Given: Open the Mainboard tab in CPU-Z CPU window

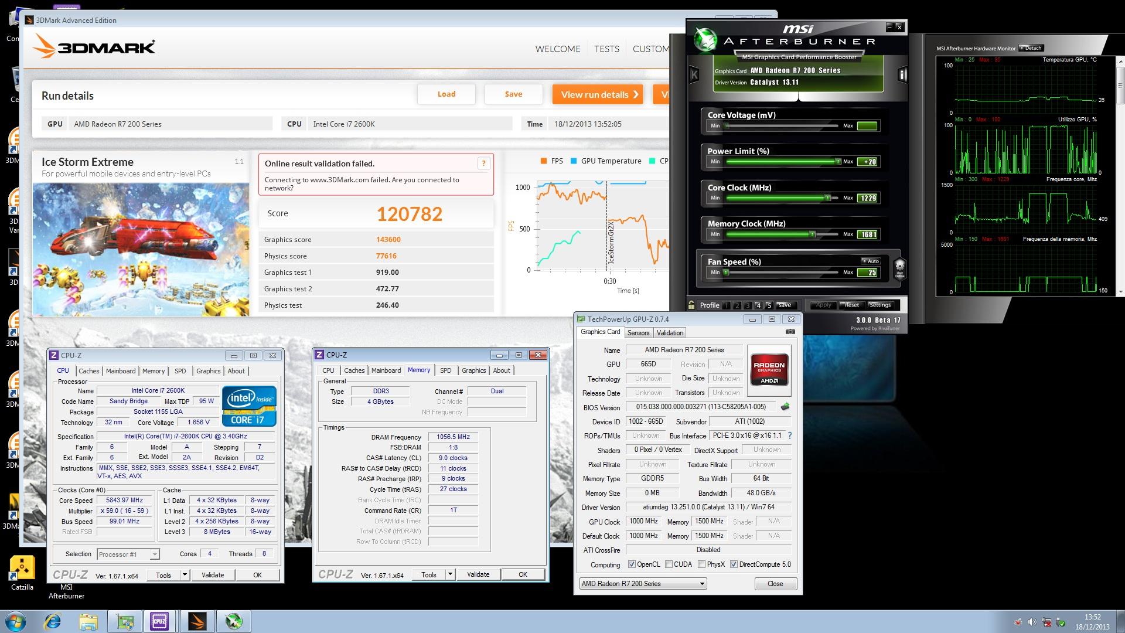Looking at the screenshot, I should pyautogui.click(x=121, y=371).
